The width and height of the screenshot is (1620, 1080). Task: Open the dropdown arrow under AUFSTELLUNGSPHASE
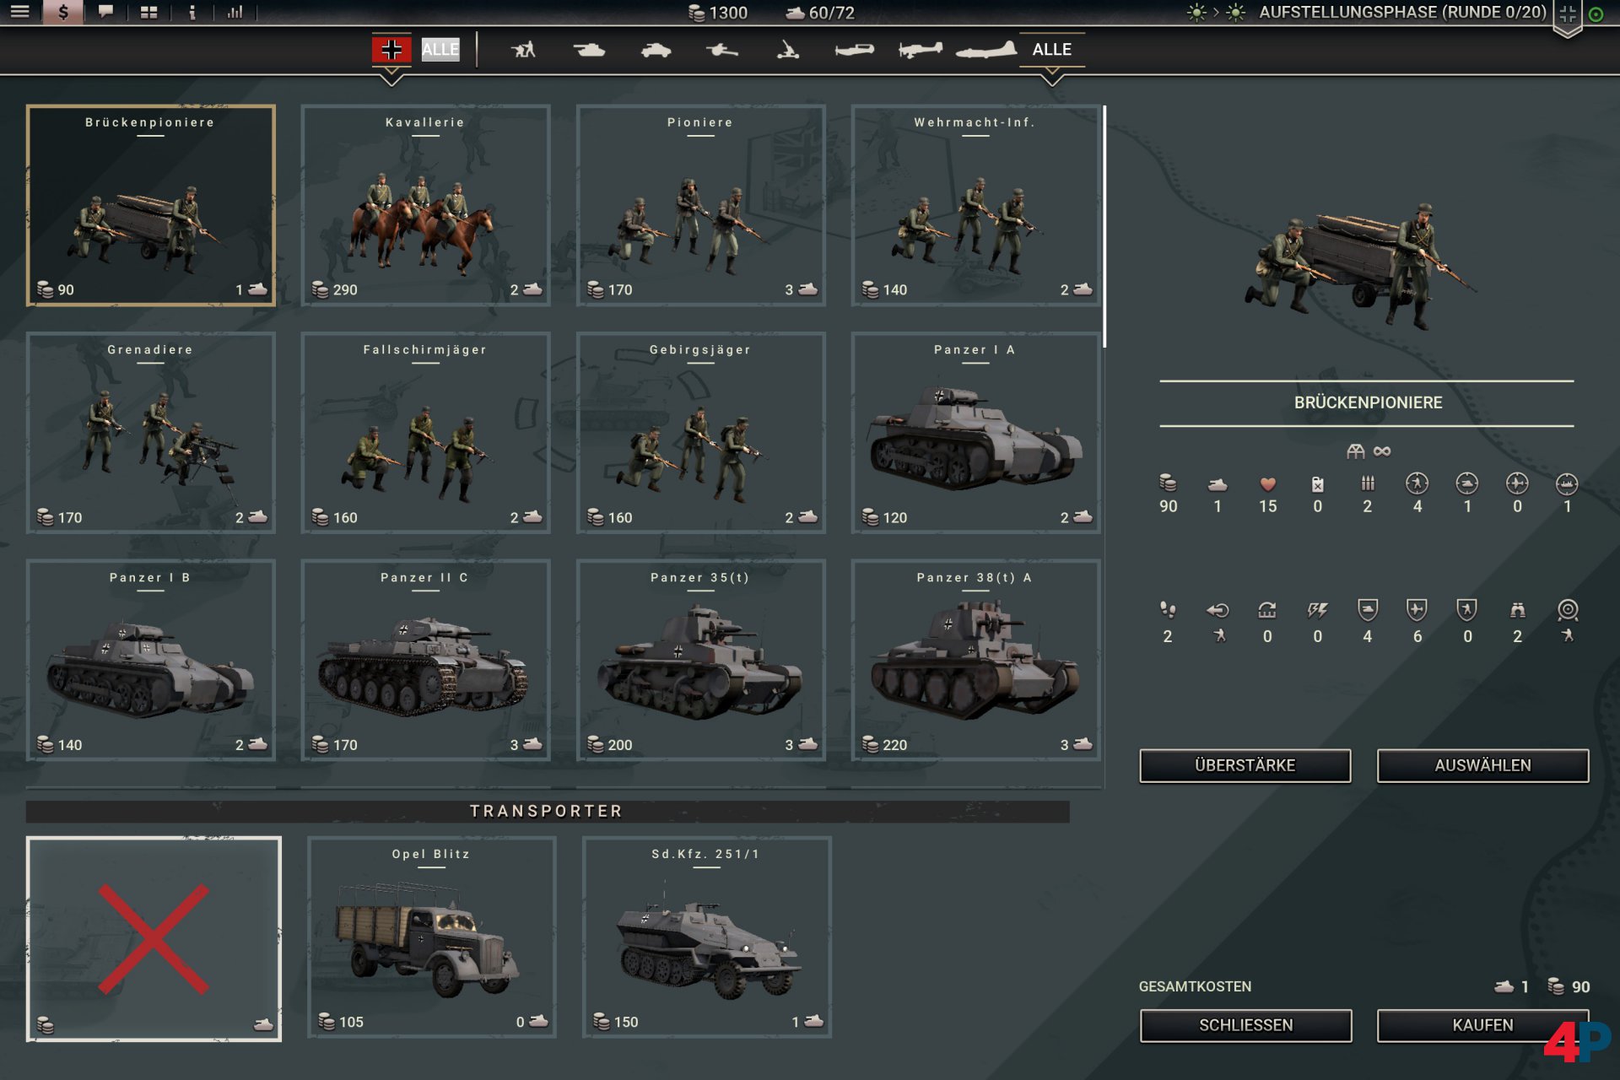pos(1568,32)
